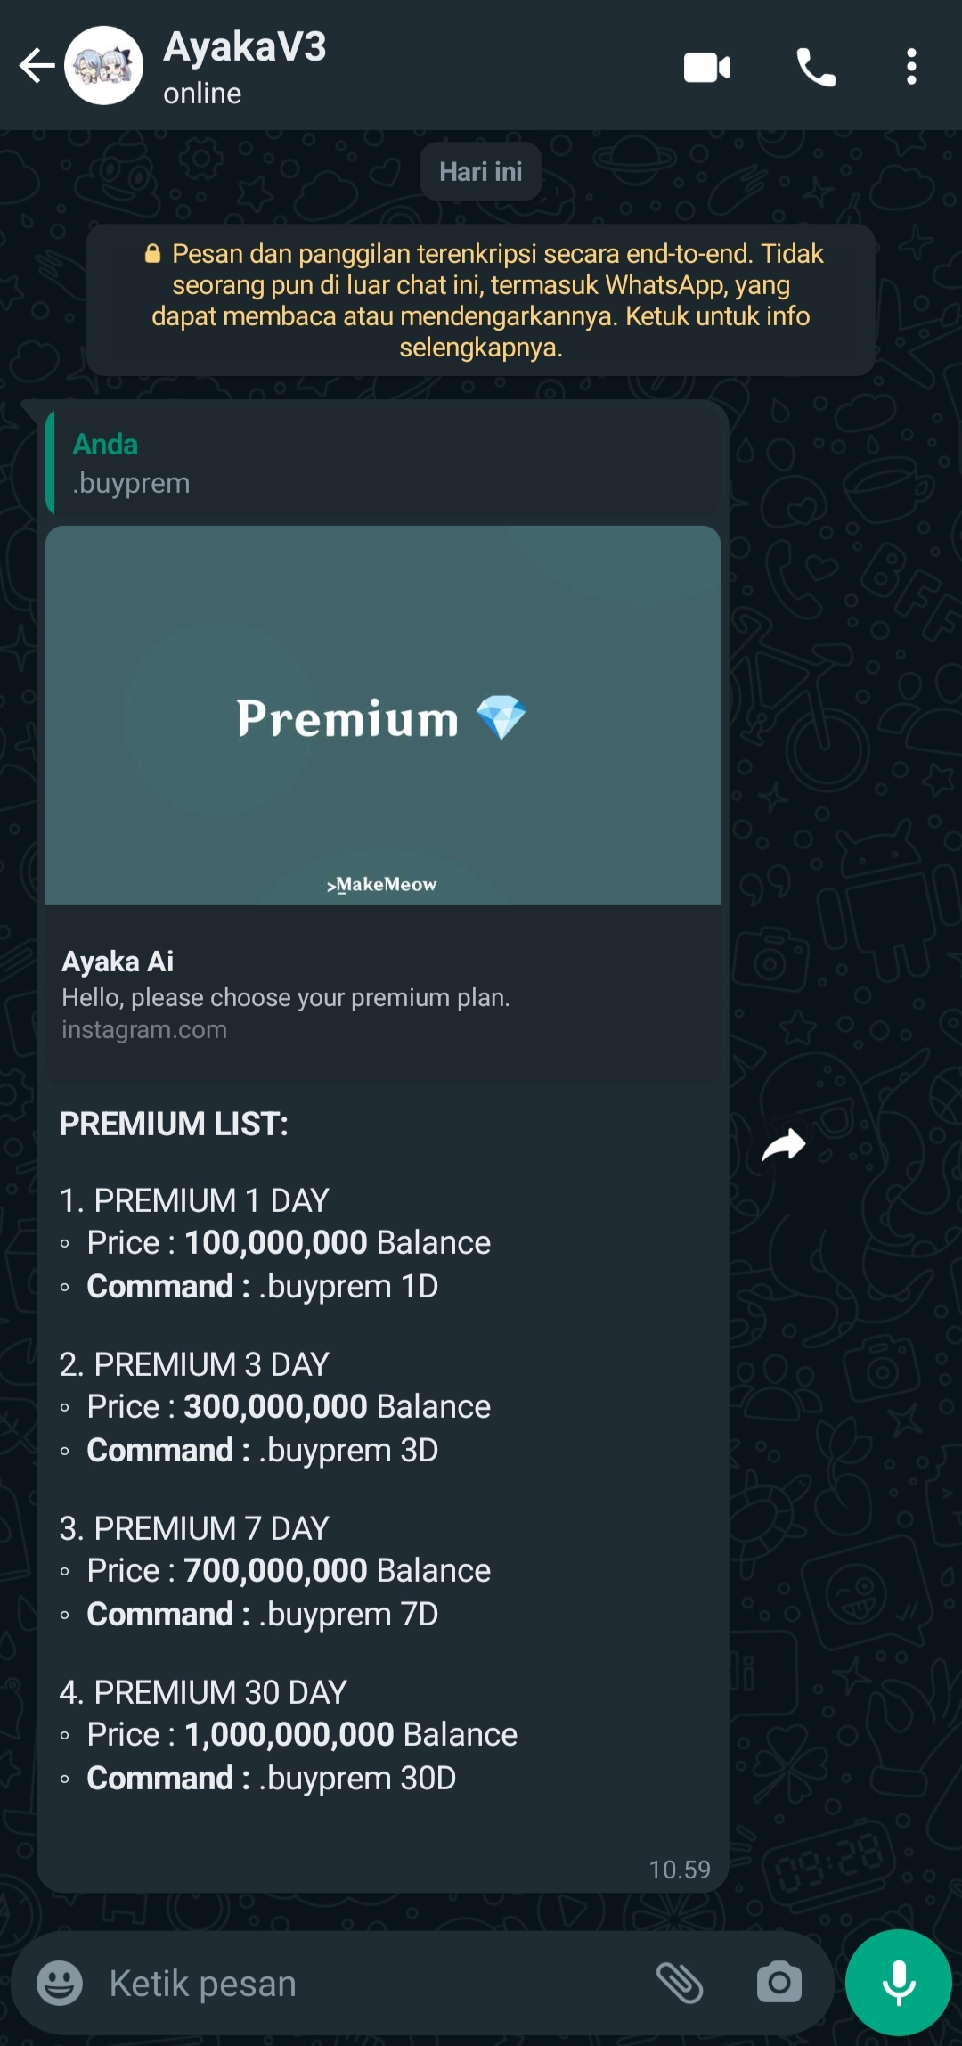
Task: Open AyakaV3 profile picture
Action: (x=104, y=66)
